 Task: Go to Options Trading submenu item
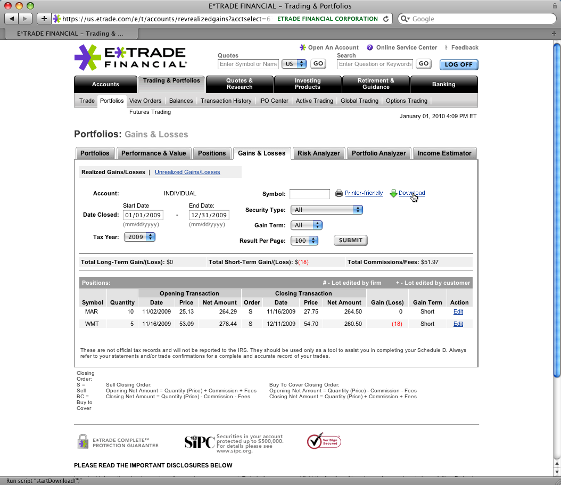tap(407, 101)
